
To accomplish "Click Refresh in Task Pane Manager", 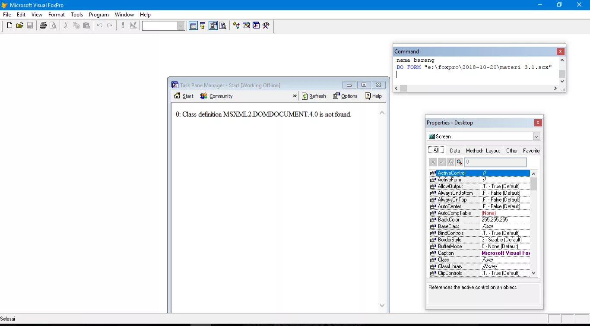I will point(314,96).
